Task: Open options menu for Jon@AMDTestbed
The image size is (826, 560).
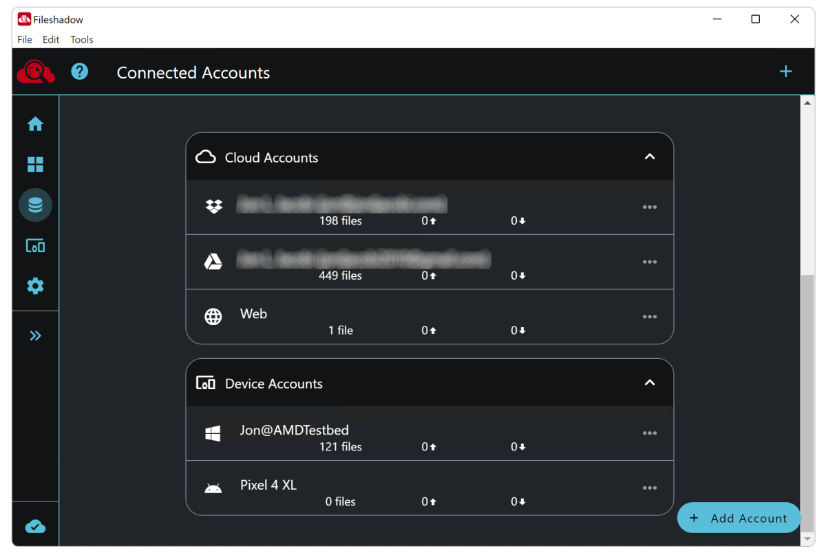Action: [x=649, y=433]
